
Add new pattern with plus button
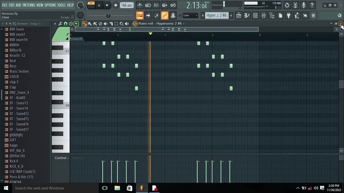tap(231, 16)
